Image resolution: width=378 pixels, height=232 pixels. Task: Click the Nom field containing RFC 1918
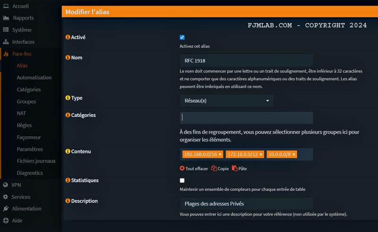(246, 60)
